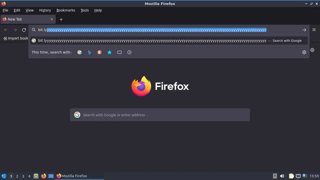Open the File menu
Viewport: 320px width, 180px height.
coord(5,10)
